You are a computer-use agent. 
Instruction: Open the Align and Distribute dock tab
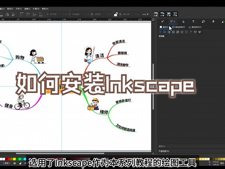coord(213,22)
